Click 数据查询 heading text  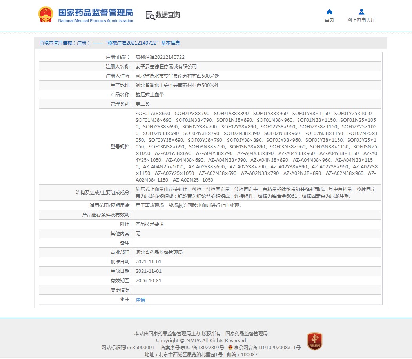click(168, 15)
